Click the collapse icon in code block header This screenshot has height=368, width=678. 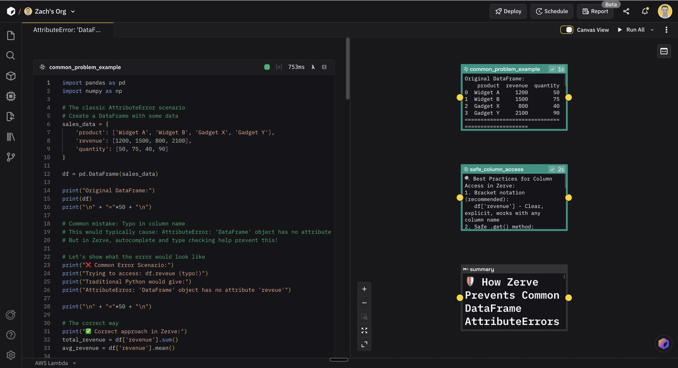(x=324, y=67)
